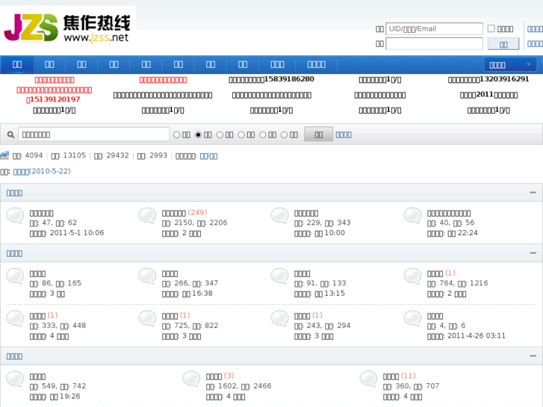
Task: Open forum bubble icon with stats 549, 742
Action: (15, 379)
